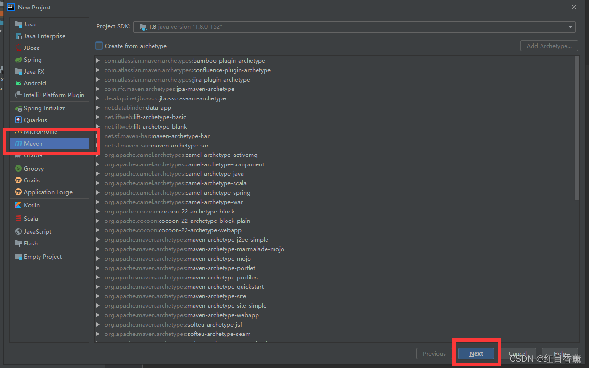Expand jbosscc-seam-archetype entry

tap(98, 98)
